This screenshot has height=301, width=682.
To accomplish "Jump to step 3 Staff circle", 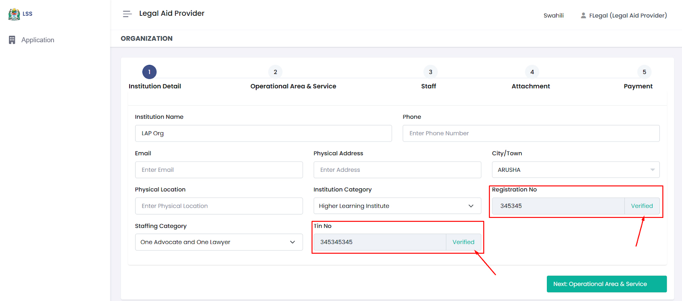I will click(x=430, y=72).
